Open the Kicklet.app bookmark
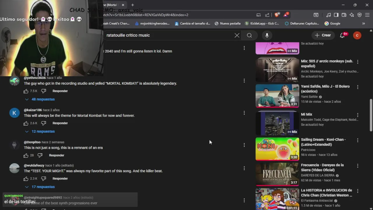This screenshot has height=210, width=373. tap(262, 23)
